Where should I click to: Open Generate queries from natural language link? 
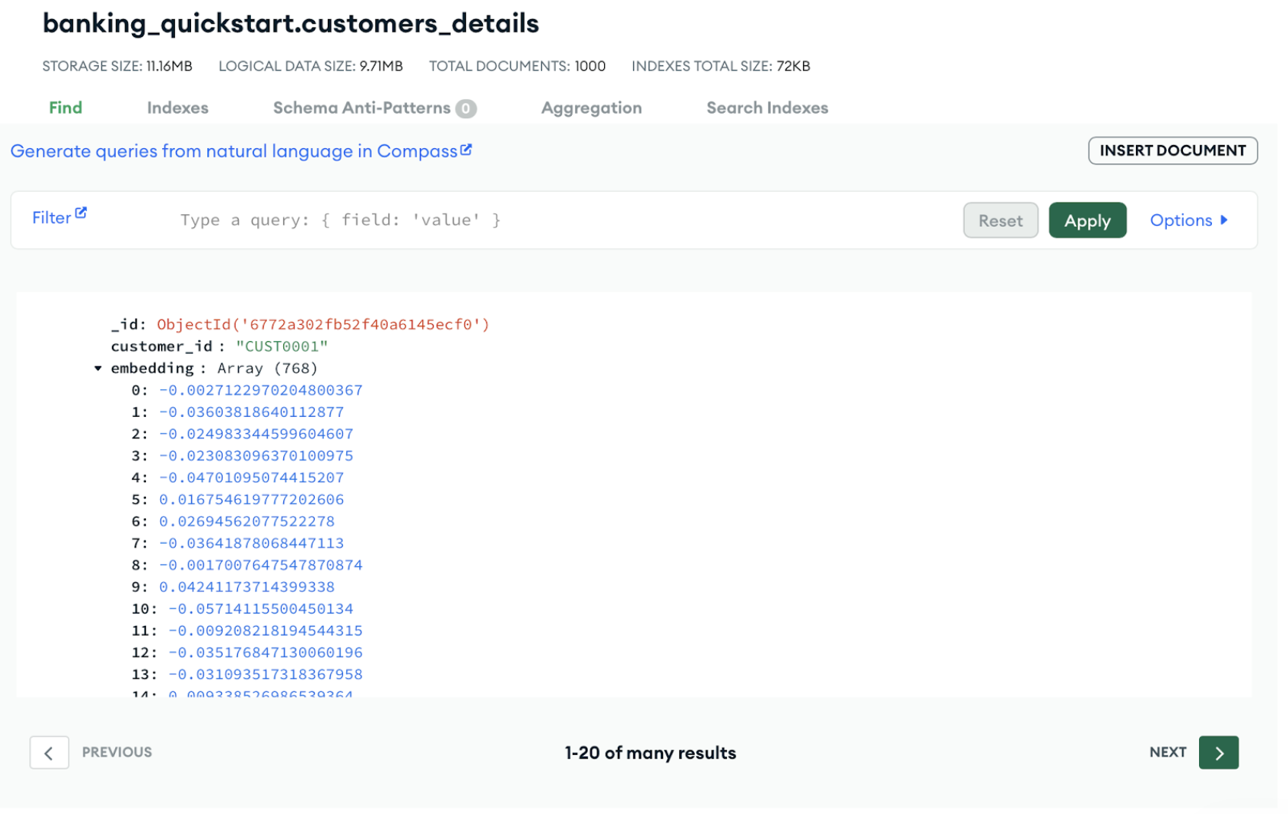tap(234, 151)
